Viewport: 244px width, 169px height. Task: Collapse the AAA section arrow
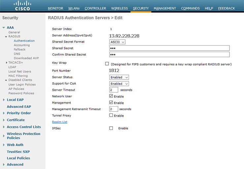point(4,28)
